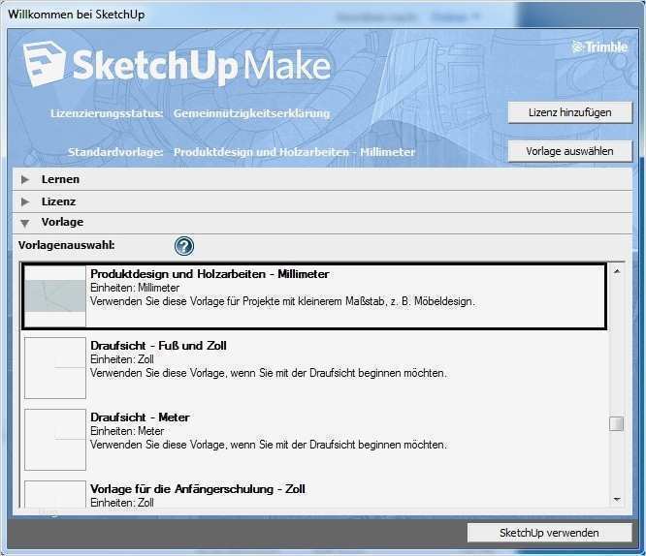Viewport: 646px width, 556px height.
Task: Click Gemeinnützigkeitserklärung license status text
Action: click(x=252, y=113)
